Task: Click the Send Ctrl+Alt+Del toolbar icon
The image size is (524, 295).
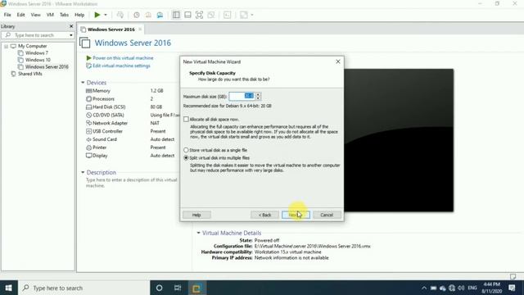Action: pos(120,15)
